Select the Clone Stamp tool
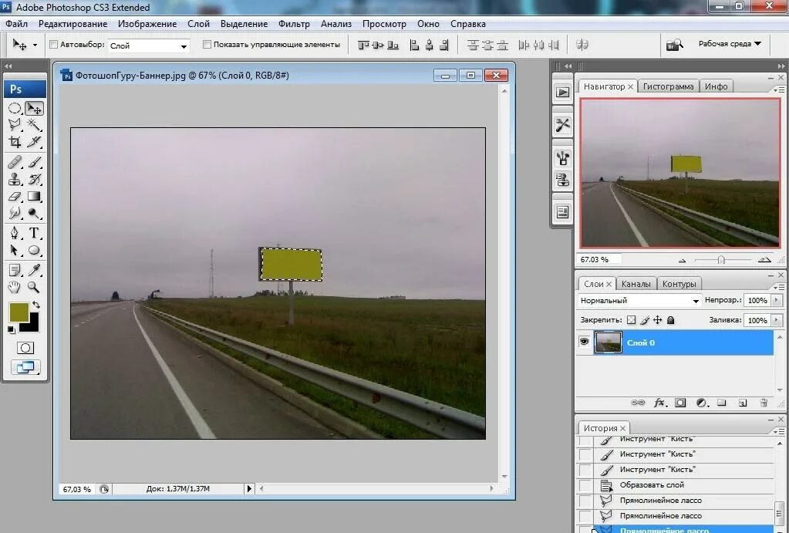 (x=15, y=179)
